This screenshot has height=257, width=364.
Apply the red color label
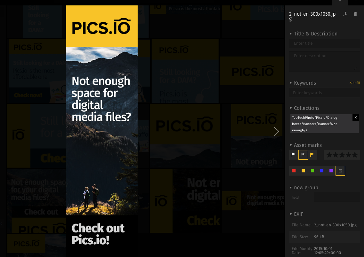pyautogui.click(x=294, y=171)
